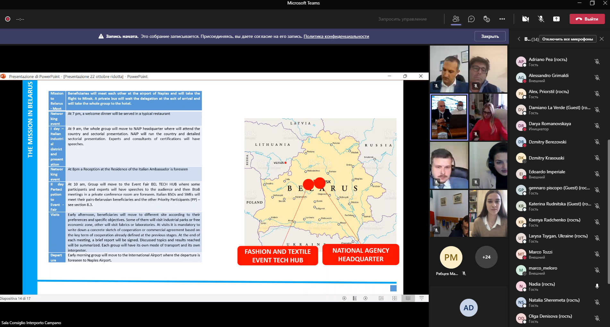Click FASHION AND TEXTILE EVENT TECH HUB label
Screen dimensions: 610x327
point(278,256)
